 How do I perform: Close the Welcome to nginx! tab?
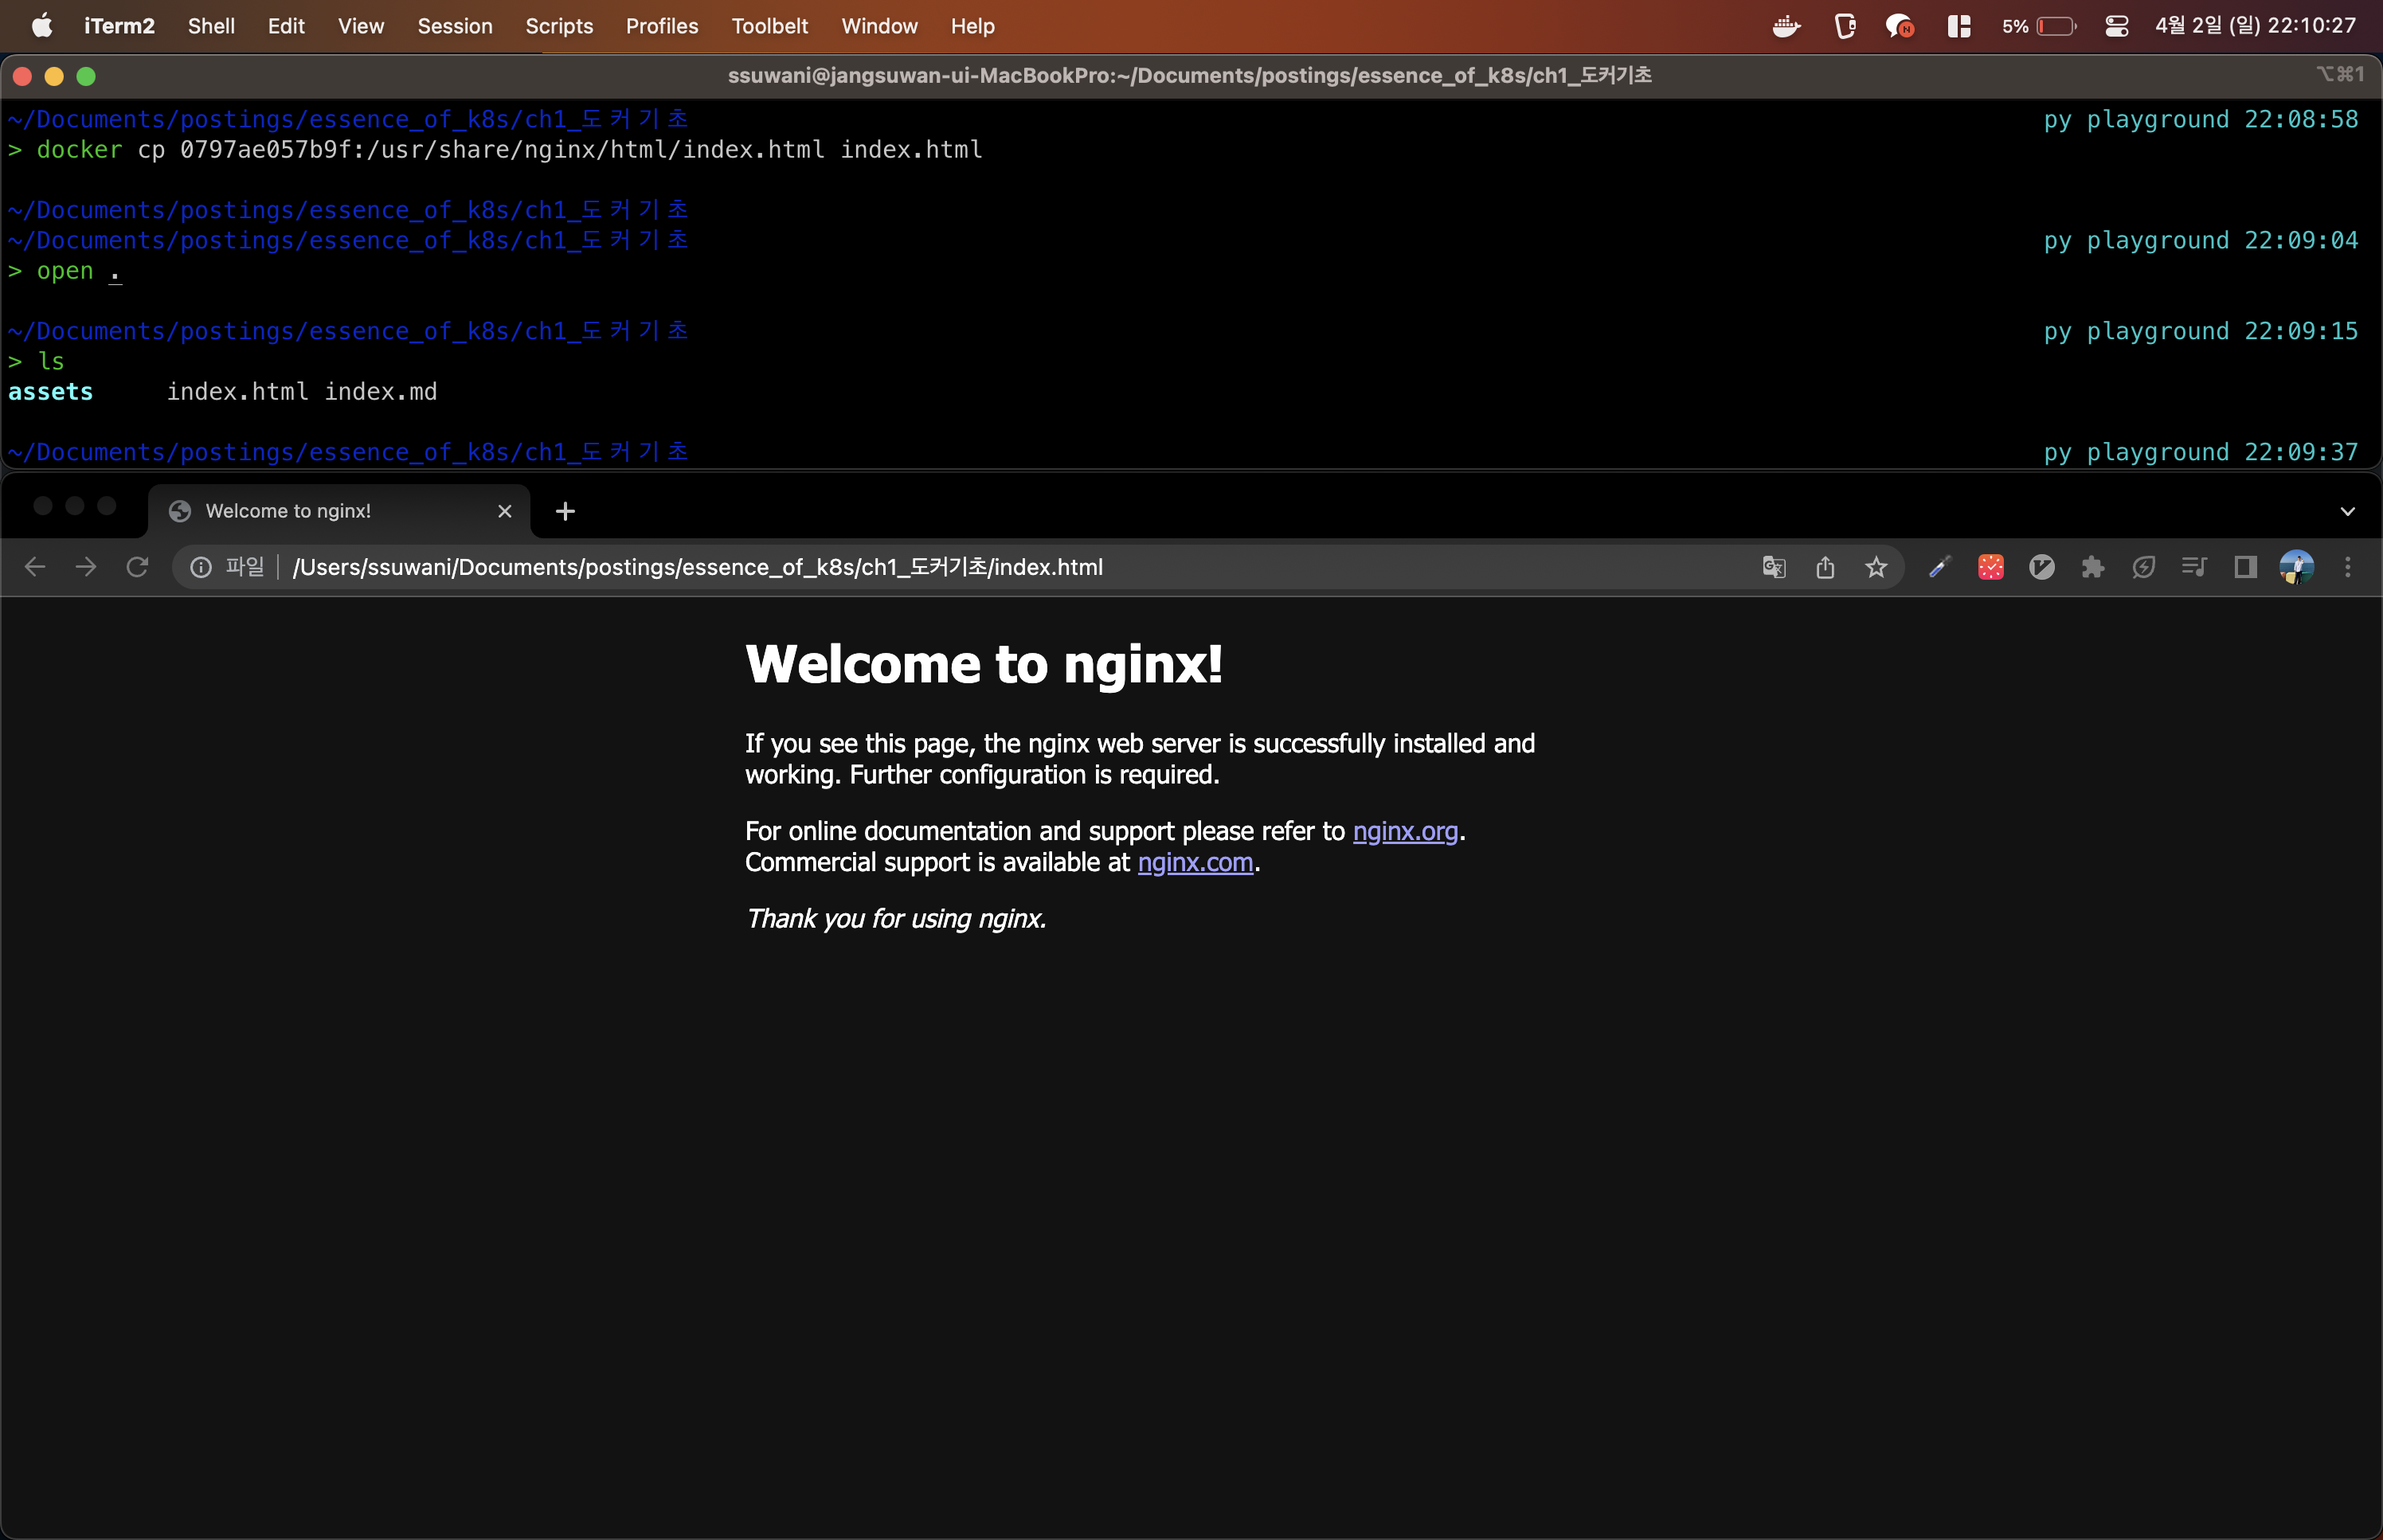505,511
